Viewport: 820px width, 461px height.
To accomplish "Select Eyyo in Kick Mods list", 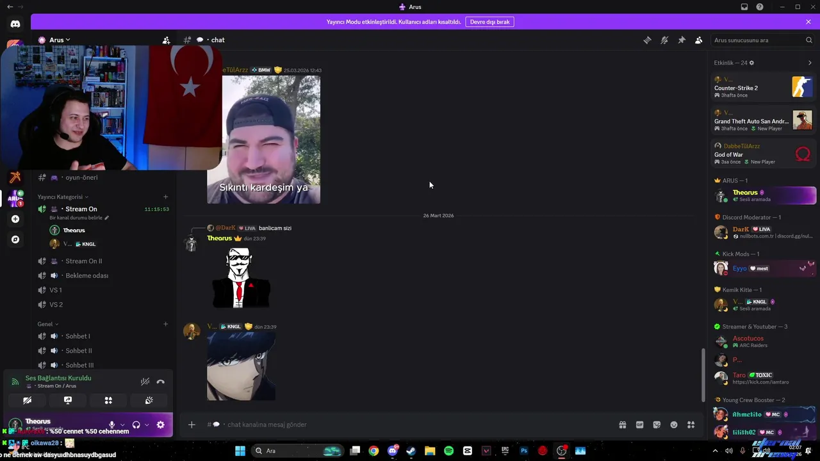I will [x=762, y=268].
